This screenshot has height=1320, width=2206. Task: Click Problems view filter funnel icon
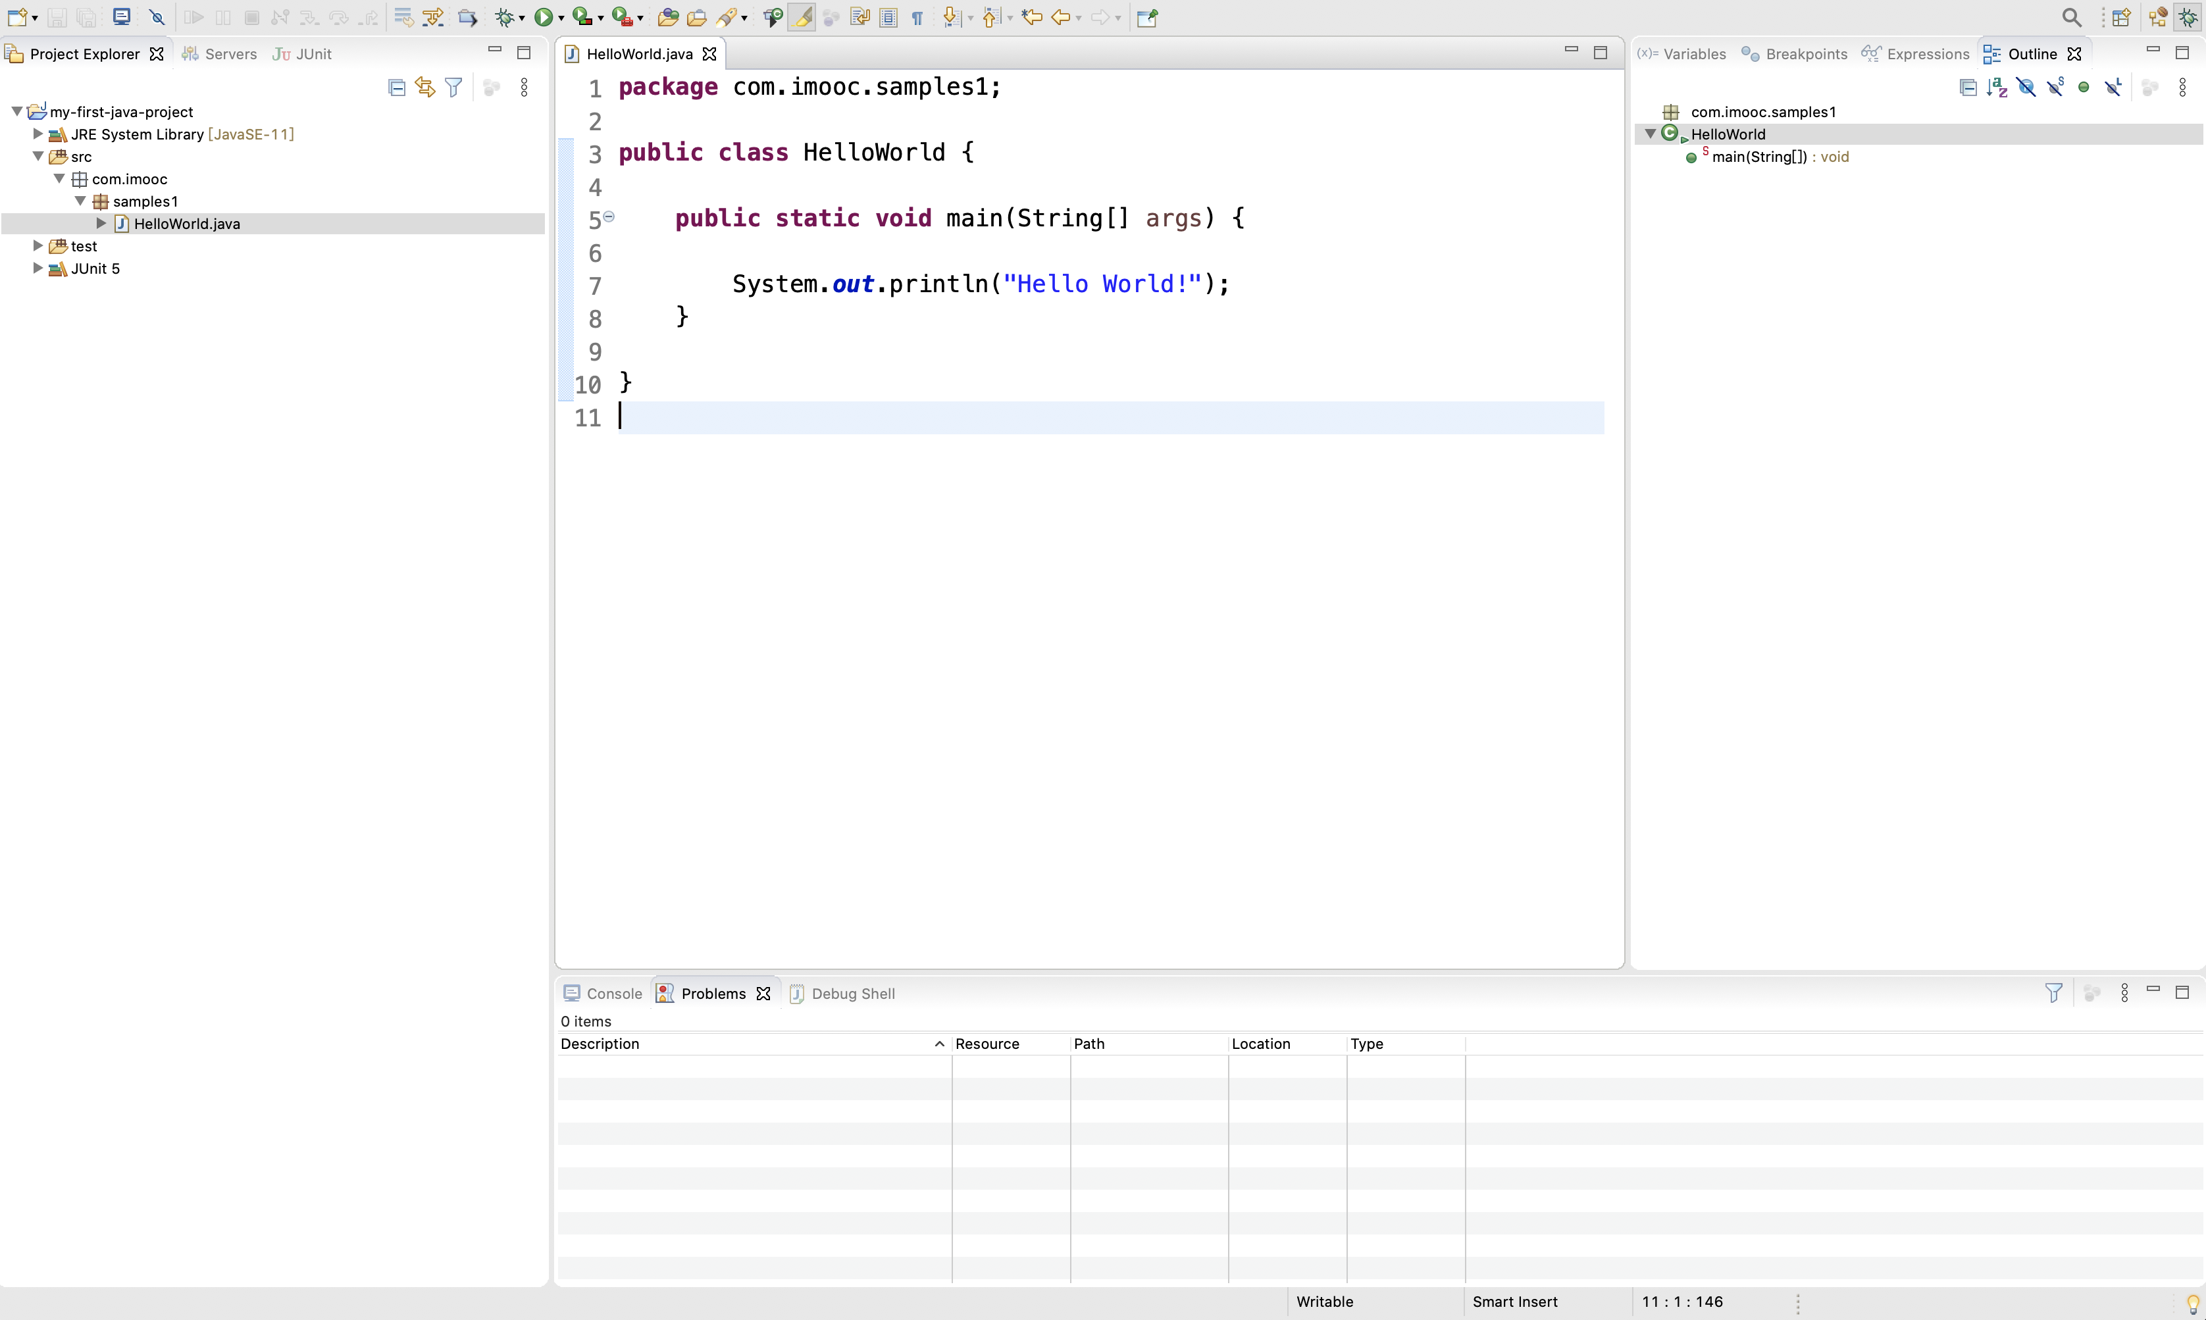(x=2054, y=993)
